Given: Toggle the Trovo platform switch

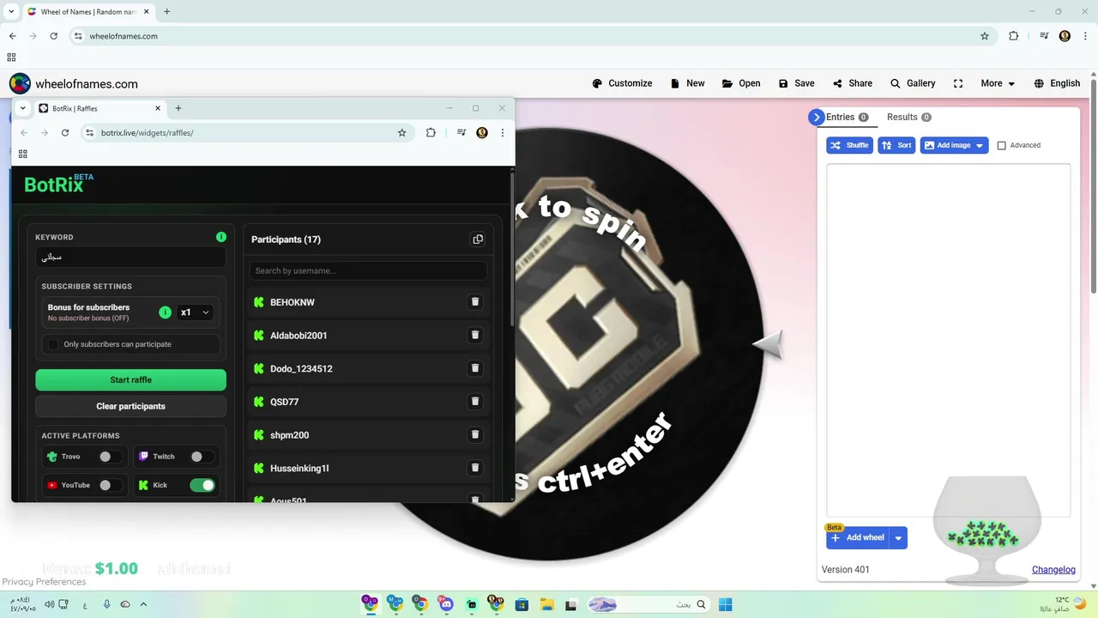Looking at the screenshot, I should coord(109,457).
